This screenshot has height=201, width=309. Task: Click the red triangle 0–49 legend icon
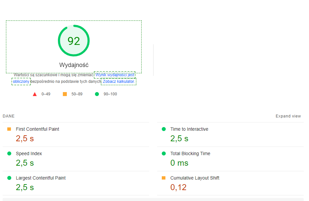(x=35, y=94)
